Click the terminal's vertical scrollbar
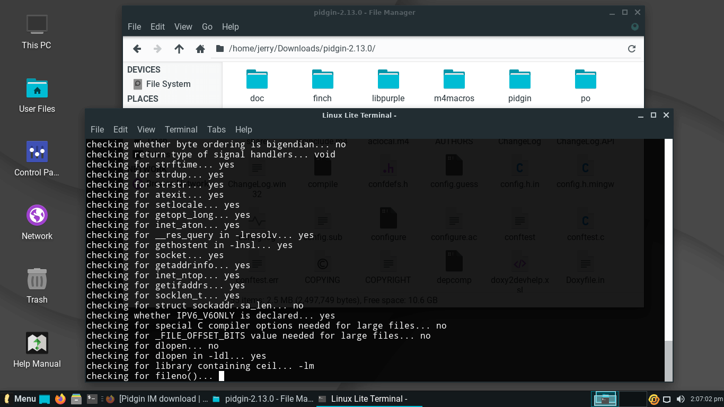The width and height of the screenshot is (724, 407). coord(668,360)
